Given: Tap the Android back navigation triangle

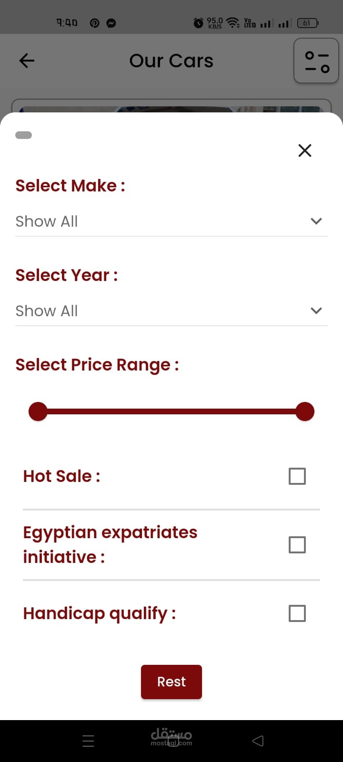Looking at the screenshot, I should 258,741.
